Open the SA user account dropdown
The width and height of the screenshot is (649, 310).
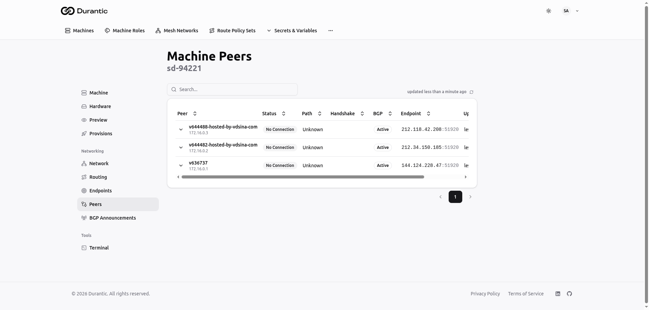coord(570,11)
